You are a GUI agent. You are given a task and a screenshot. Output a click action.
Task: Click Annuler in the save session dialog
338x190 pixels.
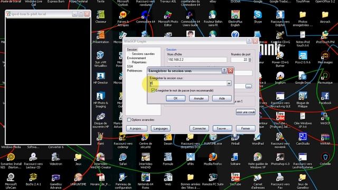pyautogui.click(x=199, y=98)
